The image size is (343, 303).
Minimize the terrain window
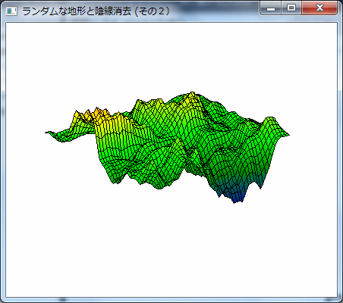pos(271,8)
